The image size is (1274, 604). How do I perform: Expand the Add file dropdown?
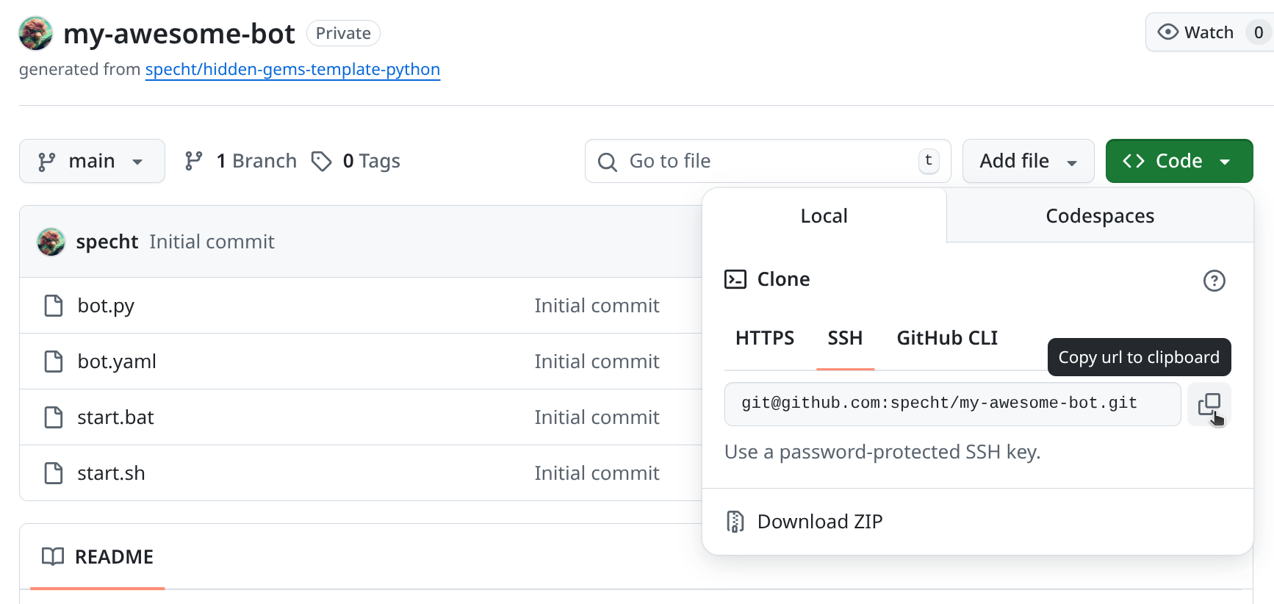coord(1028,161)
